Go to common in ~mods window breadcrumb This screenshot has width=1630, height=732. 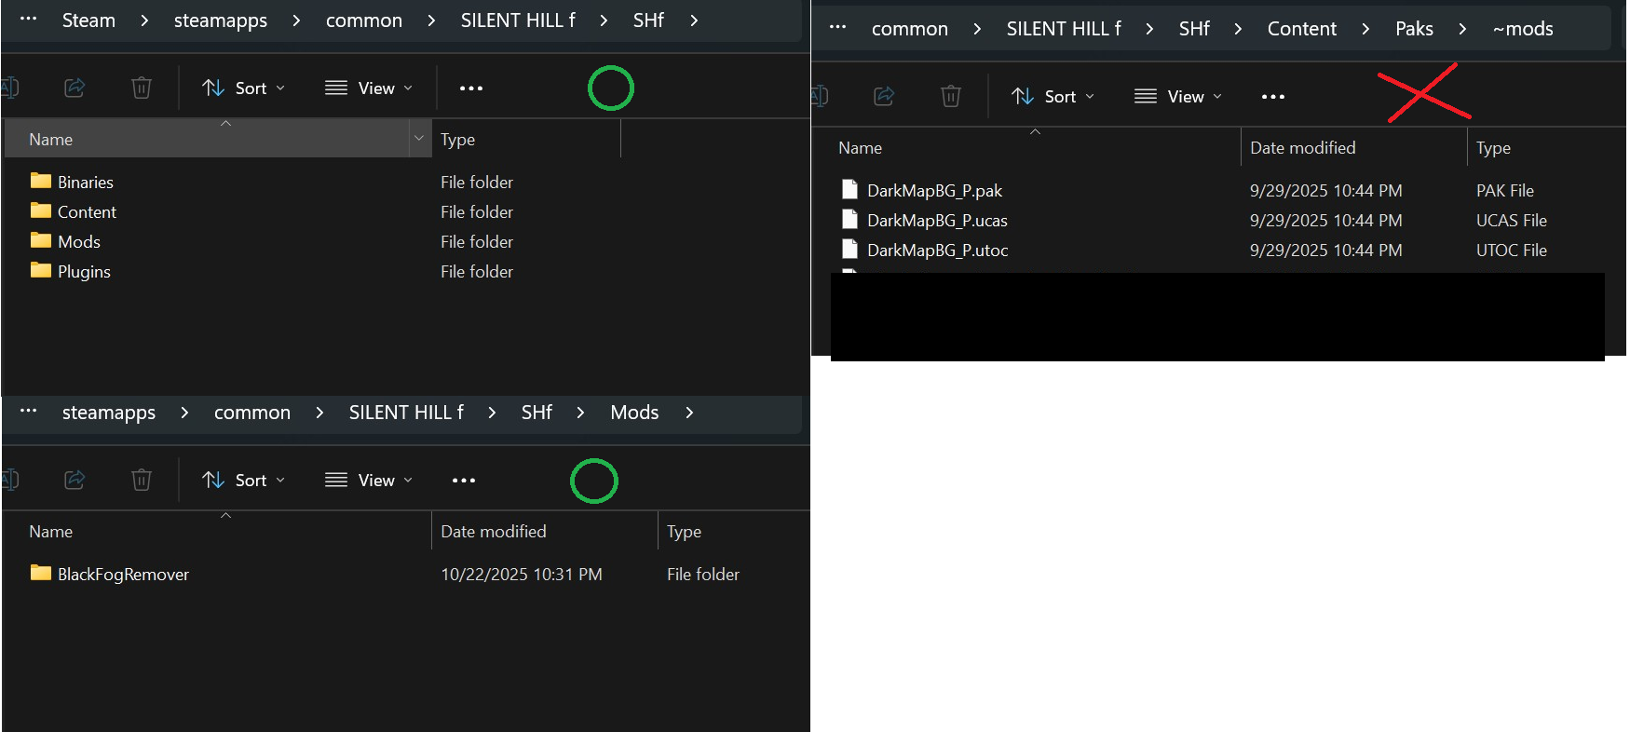(910, 29)
